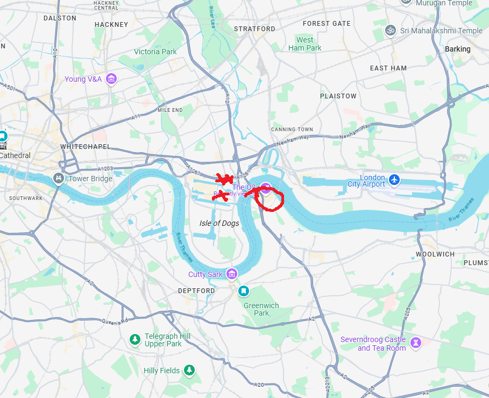Select the Barking place label
This screenshot has width=489, height=398.
pyautogui.click(x=457, y=49)
